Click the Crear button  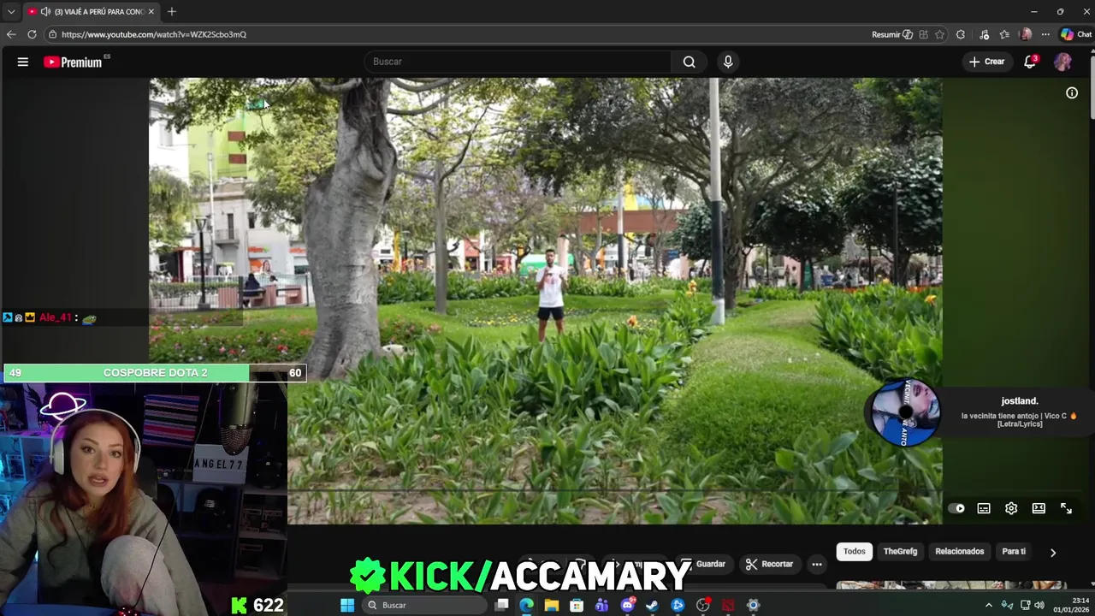tap(986, 62)
